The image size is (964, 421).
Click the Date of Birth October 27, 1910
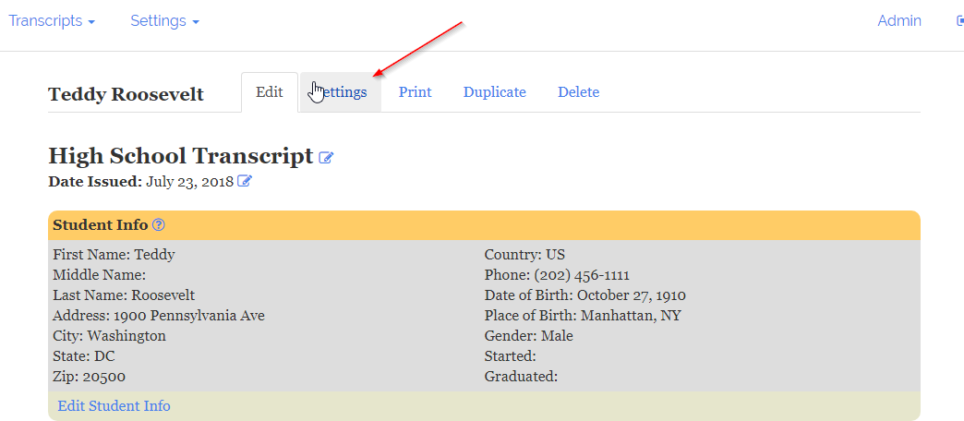click(631, 295)
